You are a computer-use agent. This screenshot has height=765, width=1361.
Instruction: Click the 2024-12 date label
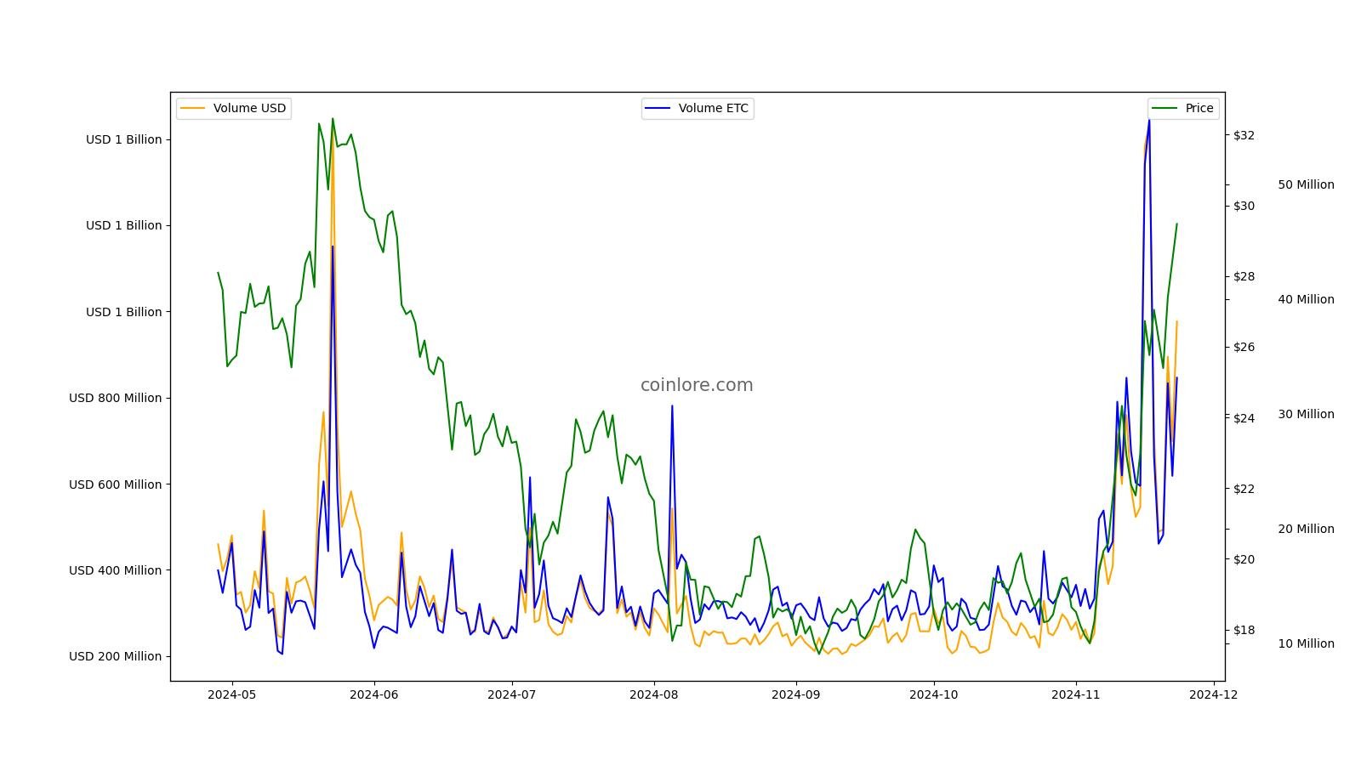pos(1214,694)
